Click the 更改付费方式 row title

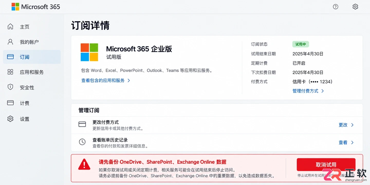(x=106, y=122)
